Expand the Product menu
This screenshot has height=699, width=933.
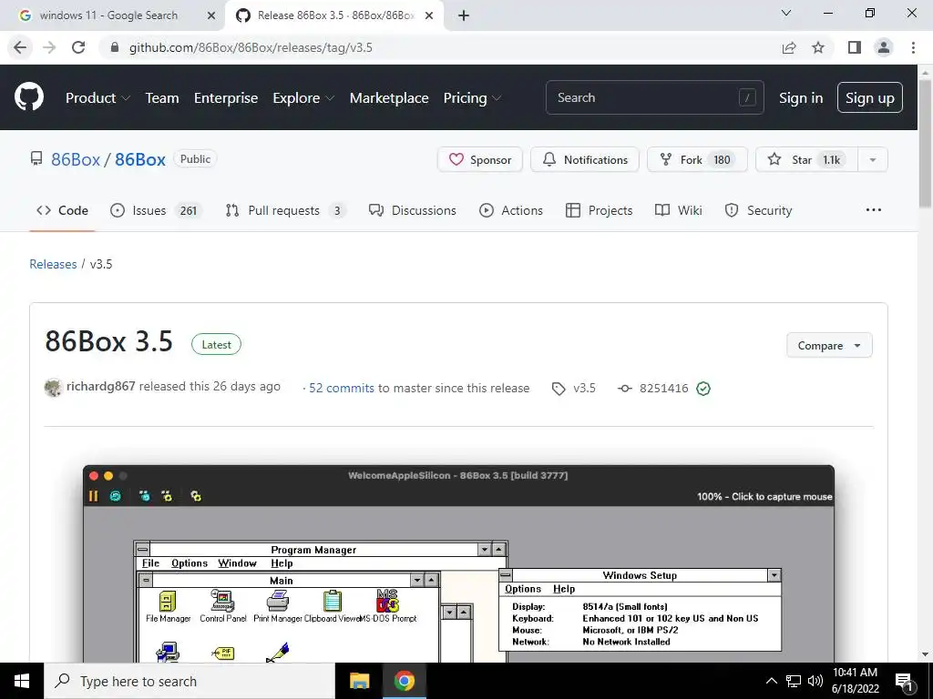coord(97,98)
